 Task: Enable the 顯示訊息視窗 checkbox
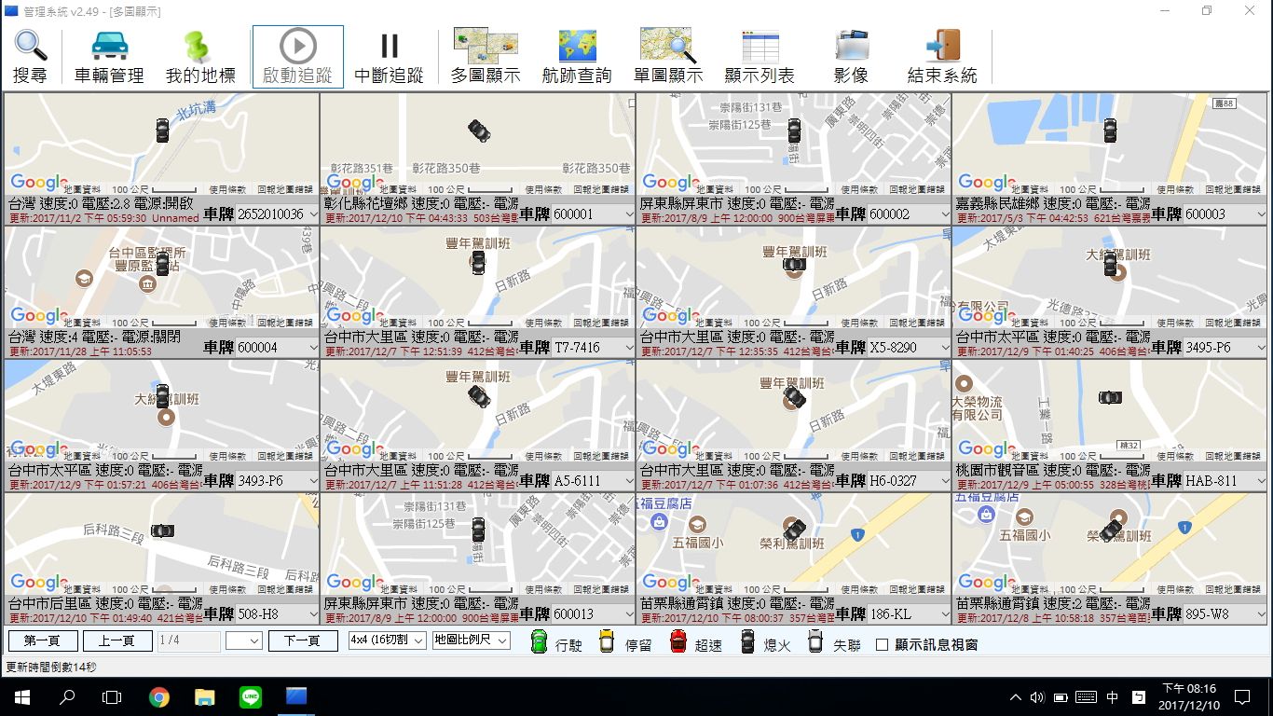coord(883,644)
